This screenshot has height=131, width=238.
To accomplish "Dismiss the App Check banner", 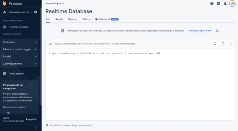I will click(217, 31).
